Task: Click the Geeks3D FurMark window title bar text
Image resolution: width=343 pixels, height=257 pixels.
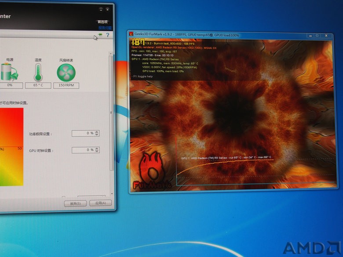Action: click(x=186, y=34)
